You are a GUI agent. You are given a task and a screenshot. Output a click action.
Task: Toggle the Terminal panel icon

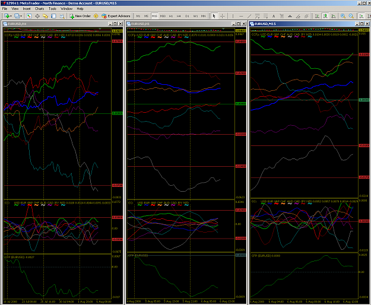click(53, 16)
